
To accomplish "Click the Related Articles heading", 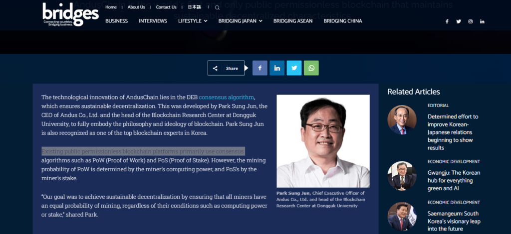I will click(x=414, y=92).
